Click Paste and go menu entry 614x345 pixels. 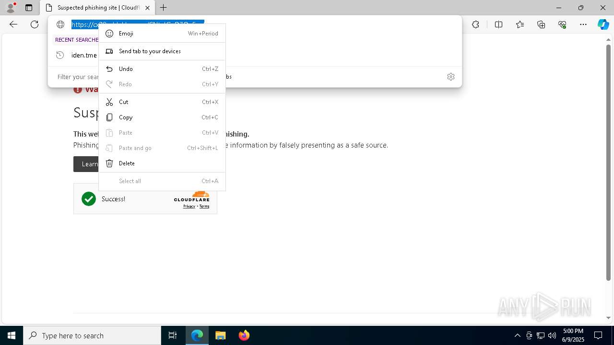coord(162,148)
